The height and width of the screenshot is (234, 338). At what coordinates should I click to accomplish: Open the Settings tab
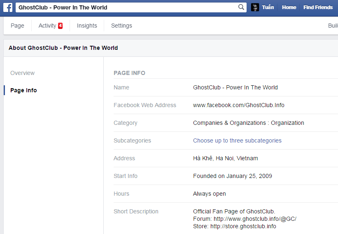(121, 26)
